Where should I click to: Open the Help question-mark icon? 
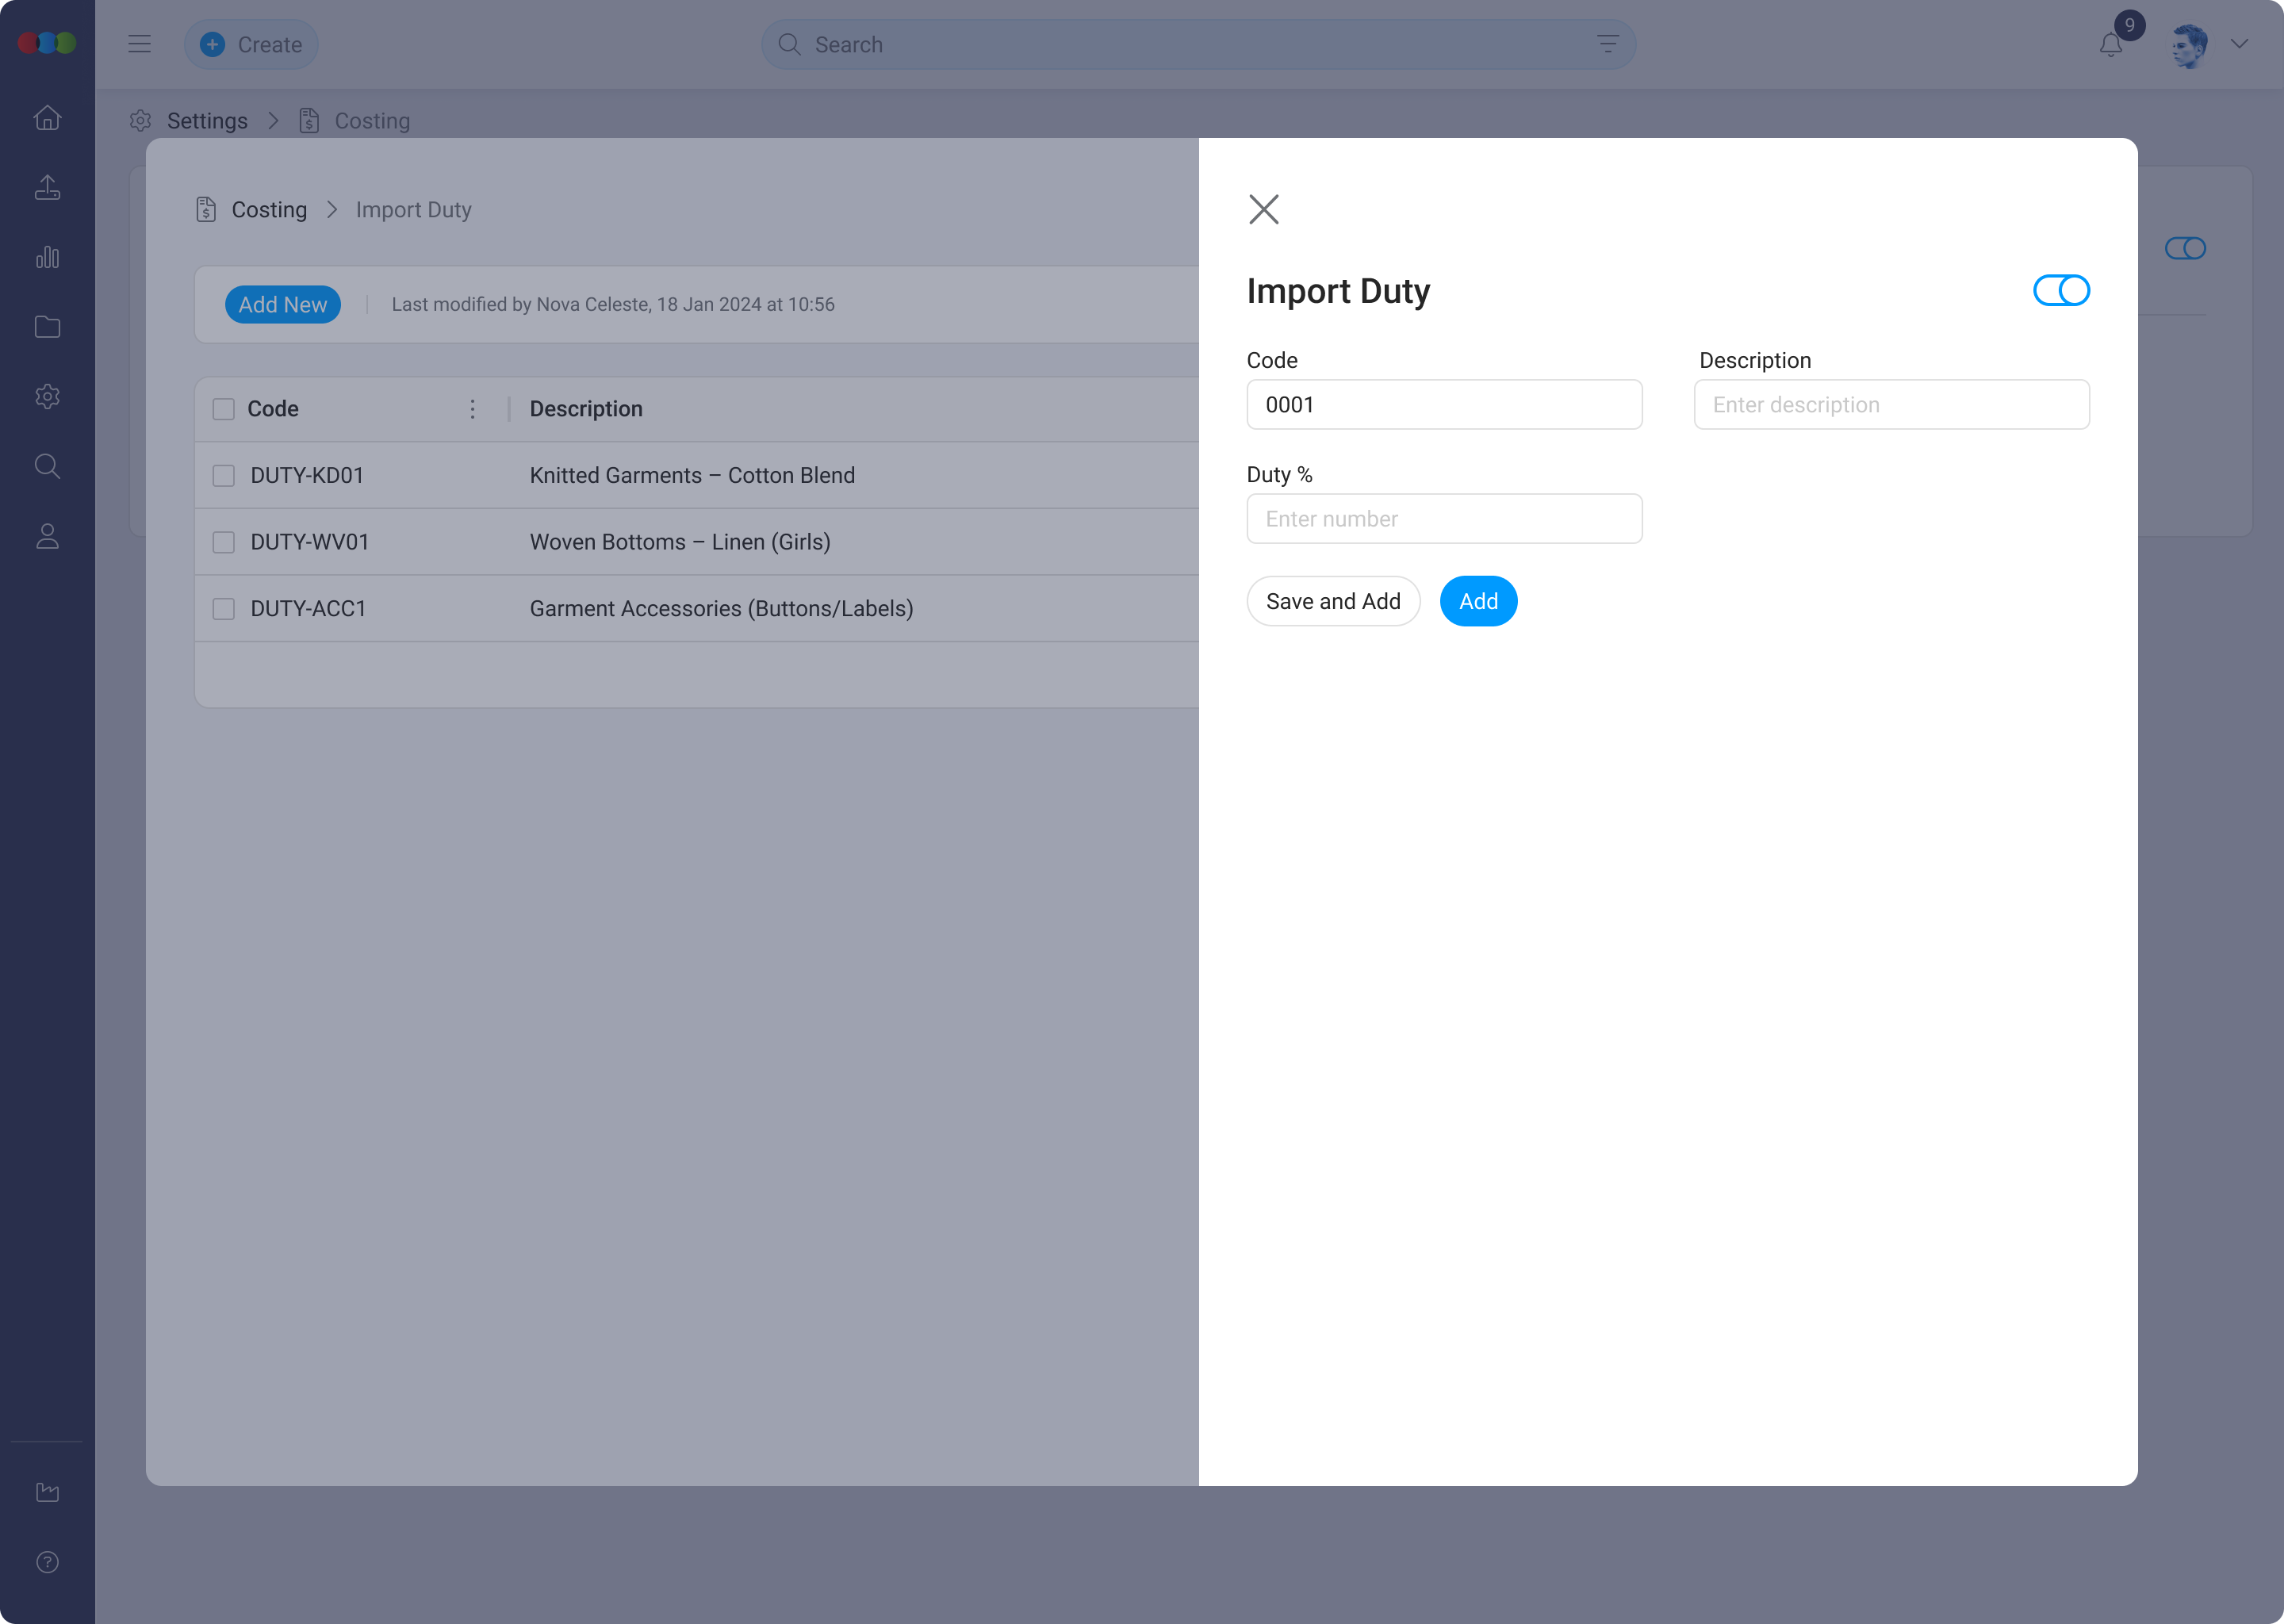click(47, 1561)
